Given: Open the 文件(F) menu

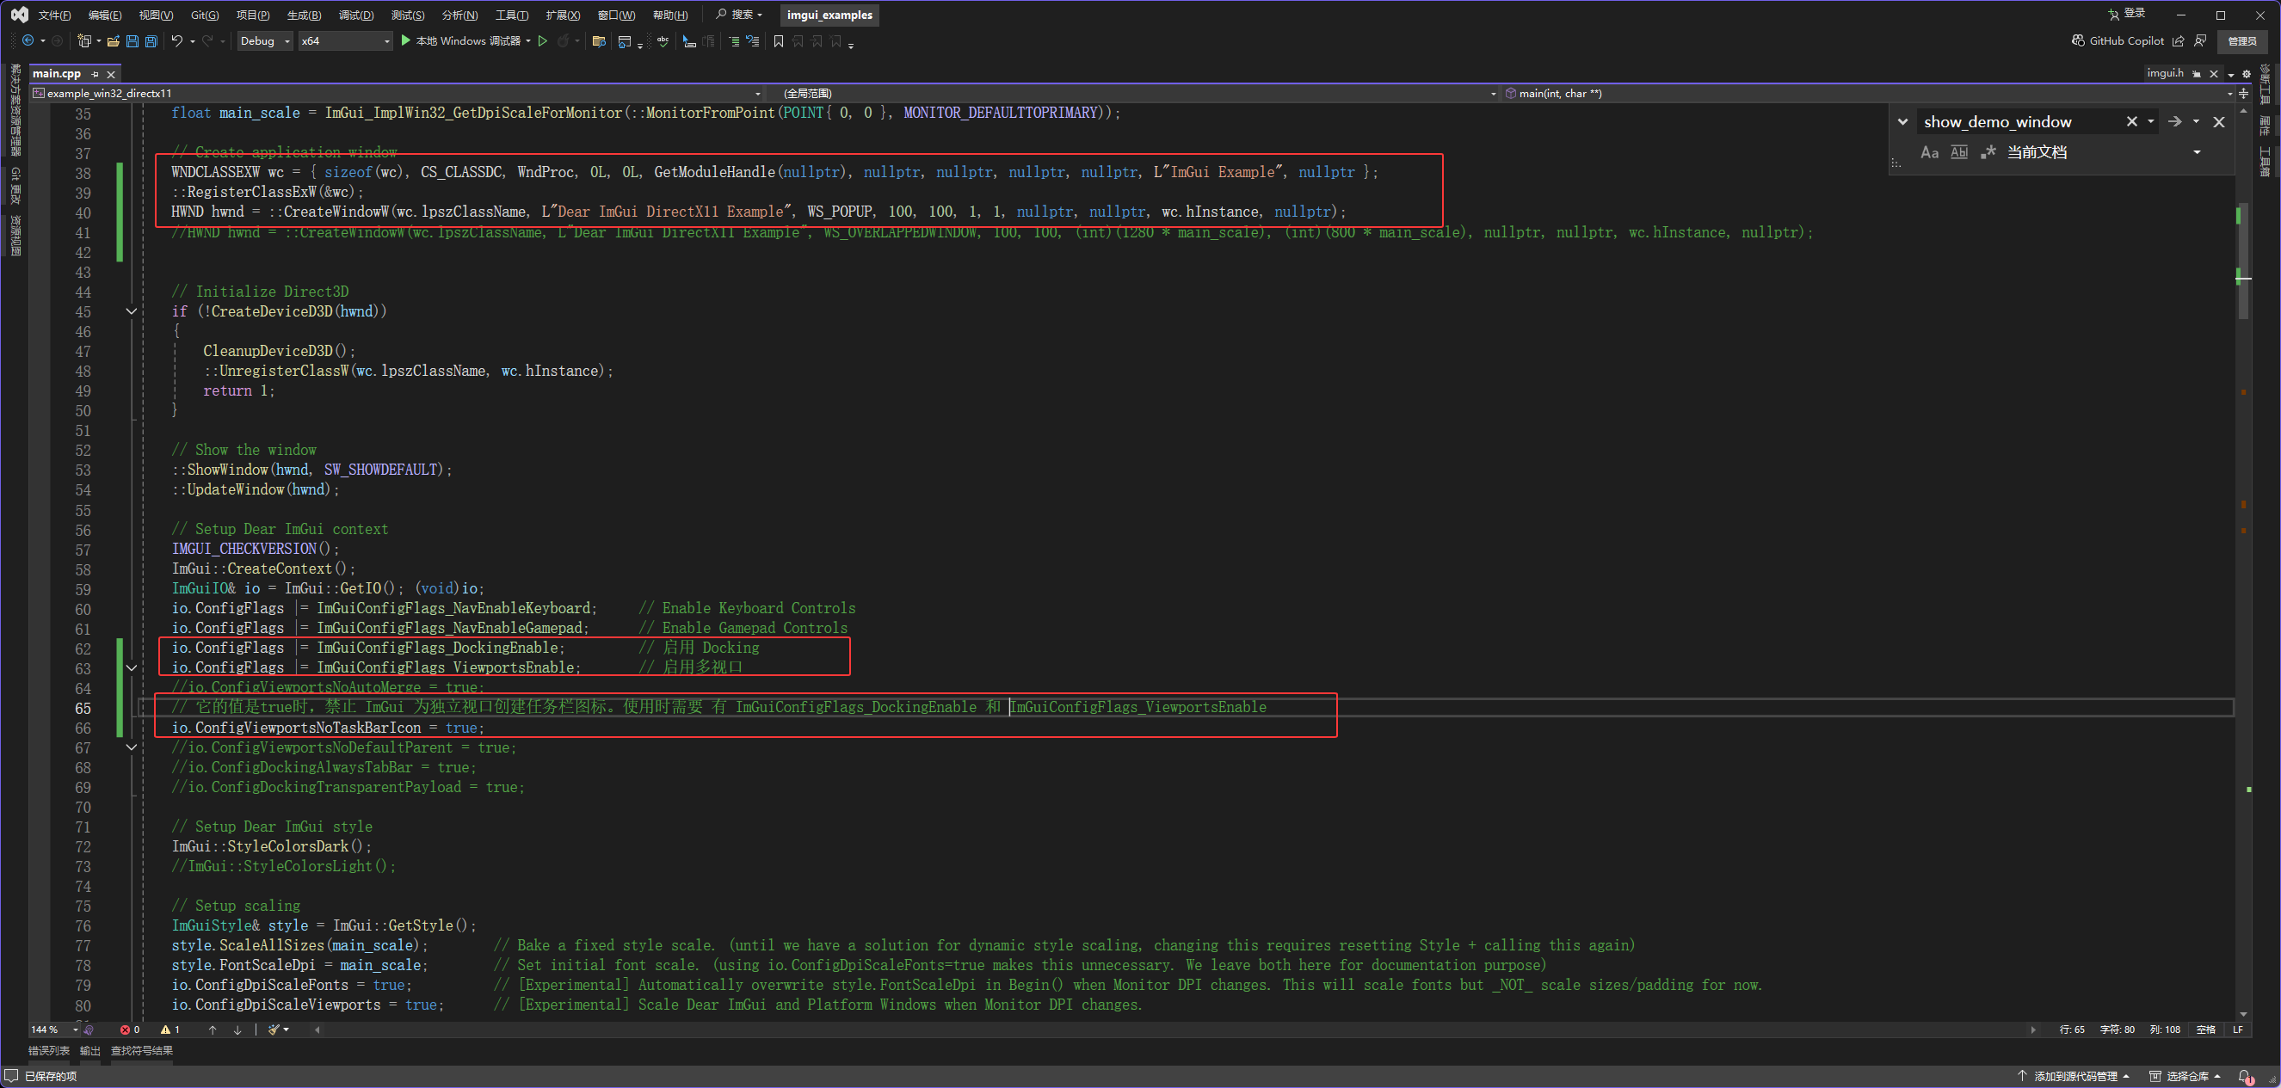Looking at the screenshot, I should coord(55,15).
